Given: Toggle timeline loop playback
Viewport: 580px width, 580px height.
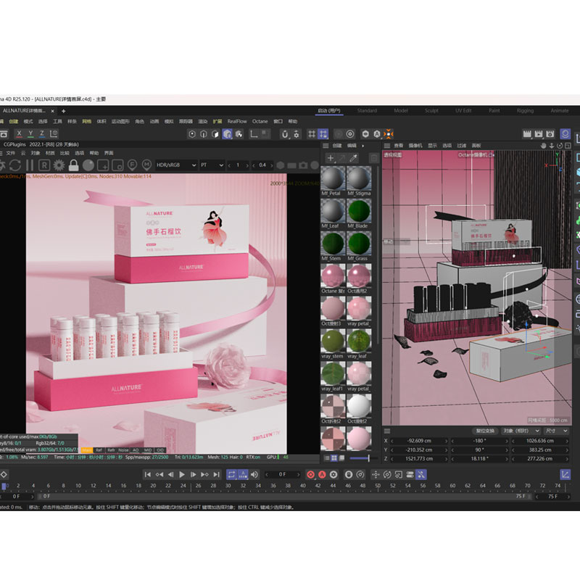Looking at the screenshot, I should pos(231,475).
